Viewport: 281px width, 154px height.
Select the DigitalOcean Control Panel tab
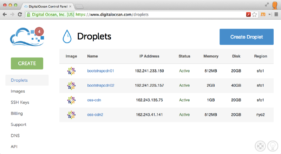(48, 6)
